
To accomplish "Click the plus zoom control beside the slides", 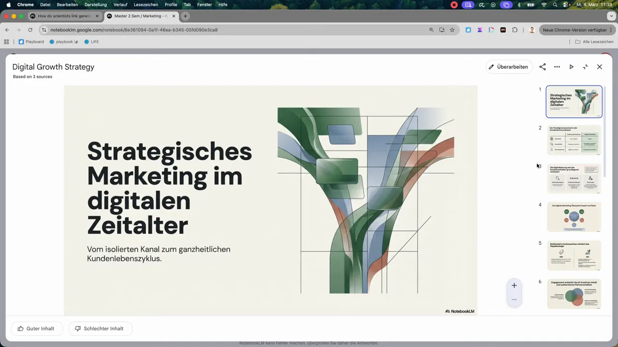I will click(x=514, y=285).
